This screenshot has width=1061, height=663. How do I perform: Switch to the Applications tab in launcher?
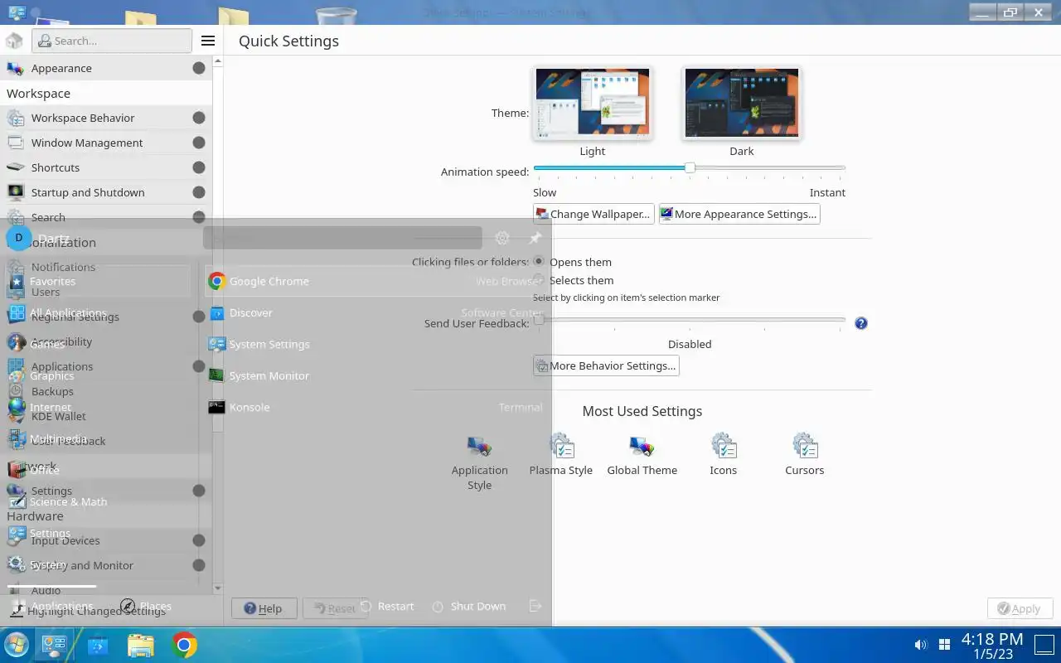click(51, 606)
